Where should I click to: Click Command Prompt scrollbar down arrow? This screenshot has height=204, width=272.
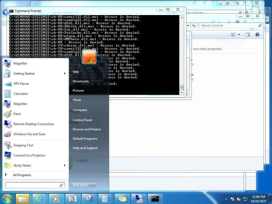point(182,93)
